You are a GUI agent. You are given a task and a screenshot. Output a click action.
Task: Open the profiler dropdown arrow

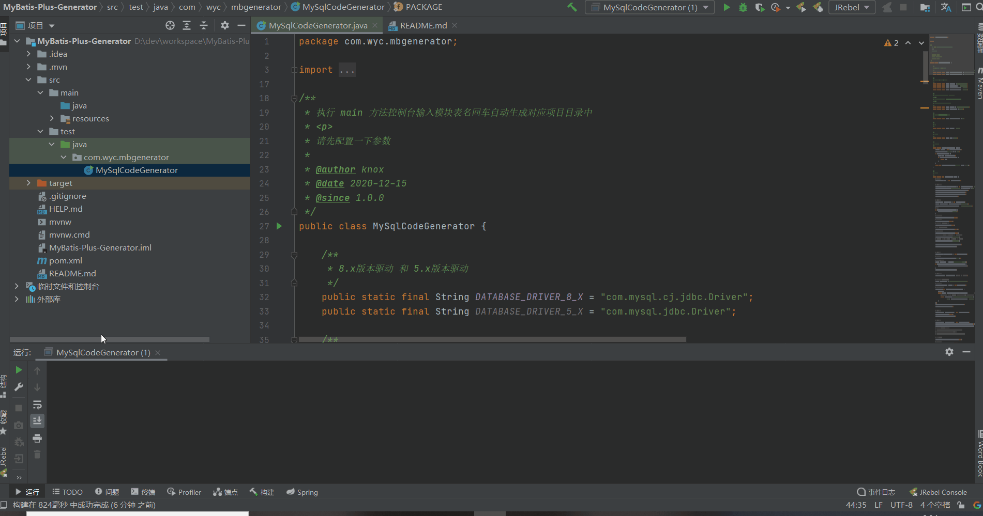[x=788, y=8]
